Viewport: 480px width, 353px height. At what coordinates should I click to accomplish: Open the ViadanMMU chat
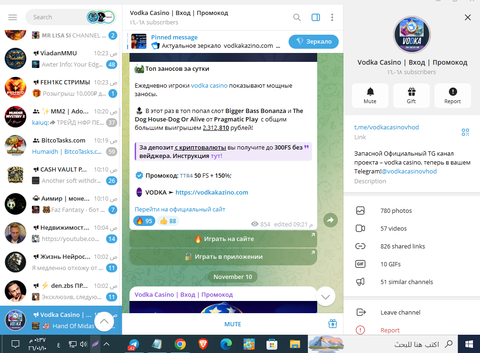[61, 59]
